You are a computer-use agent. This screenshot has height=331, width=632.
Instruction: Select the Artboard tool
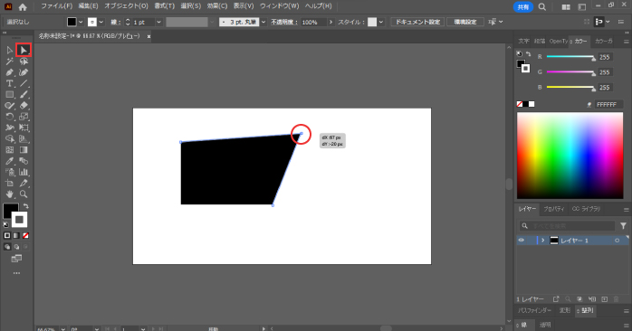click(x=9, y=184)
